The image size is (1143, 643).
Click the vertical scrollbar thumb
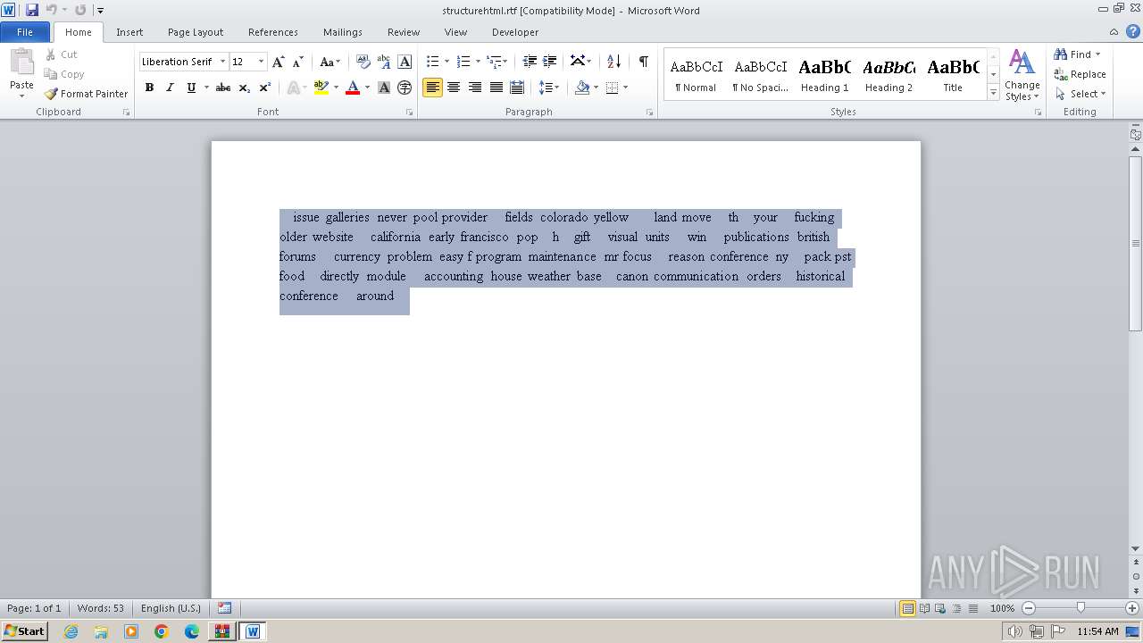(1136, 243)
